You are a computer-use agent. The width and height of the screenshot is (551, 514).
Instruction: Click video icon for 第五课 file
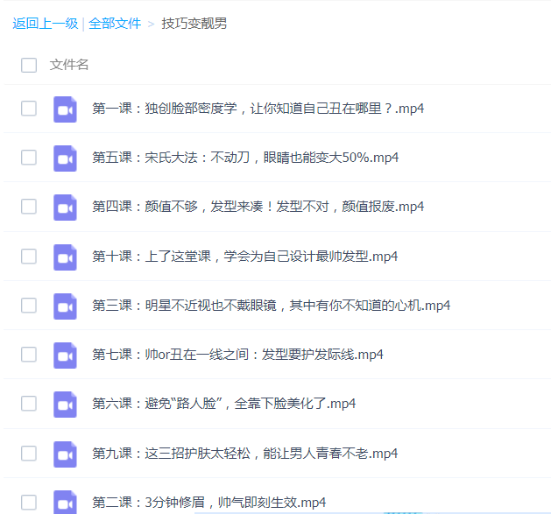65,158
